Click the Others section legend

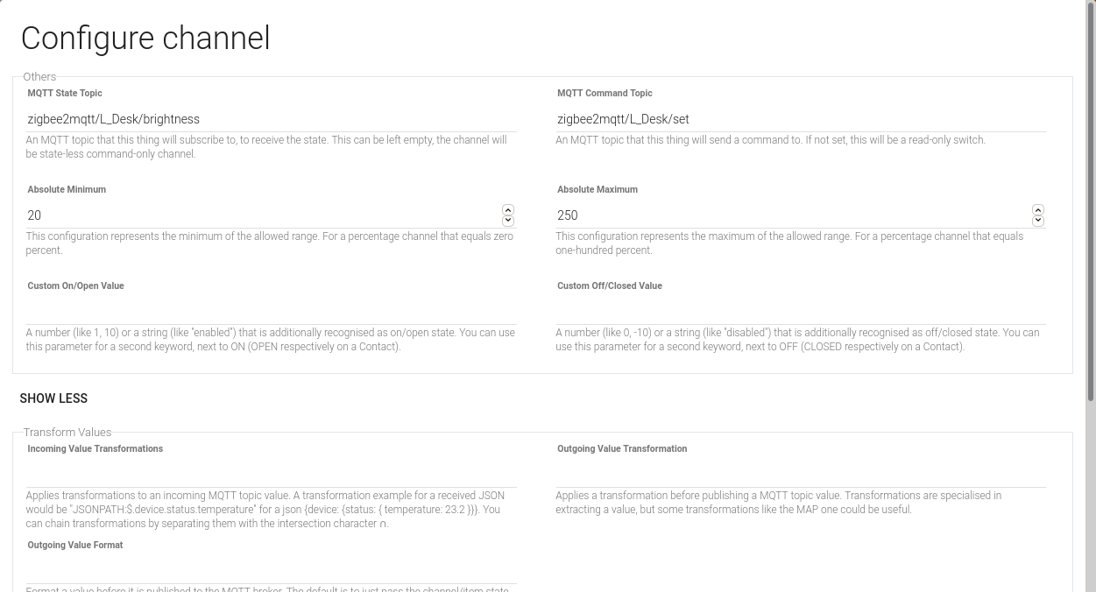pyautogui.click(x=39, y=77)
